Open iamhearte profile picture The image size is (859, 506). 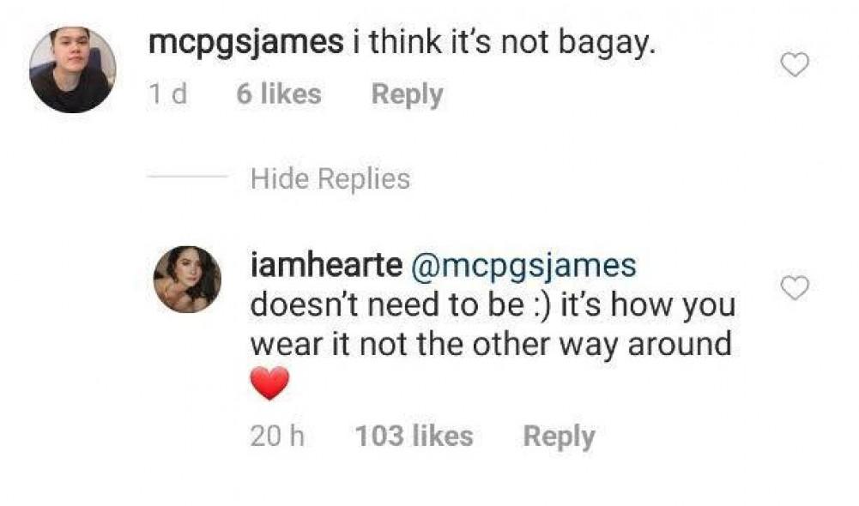click(x=187, y=280)
